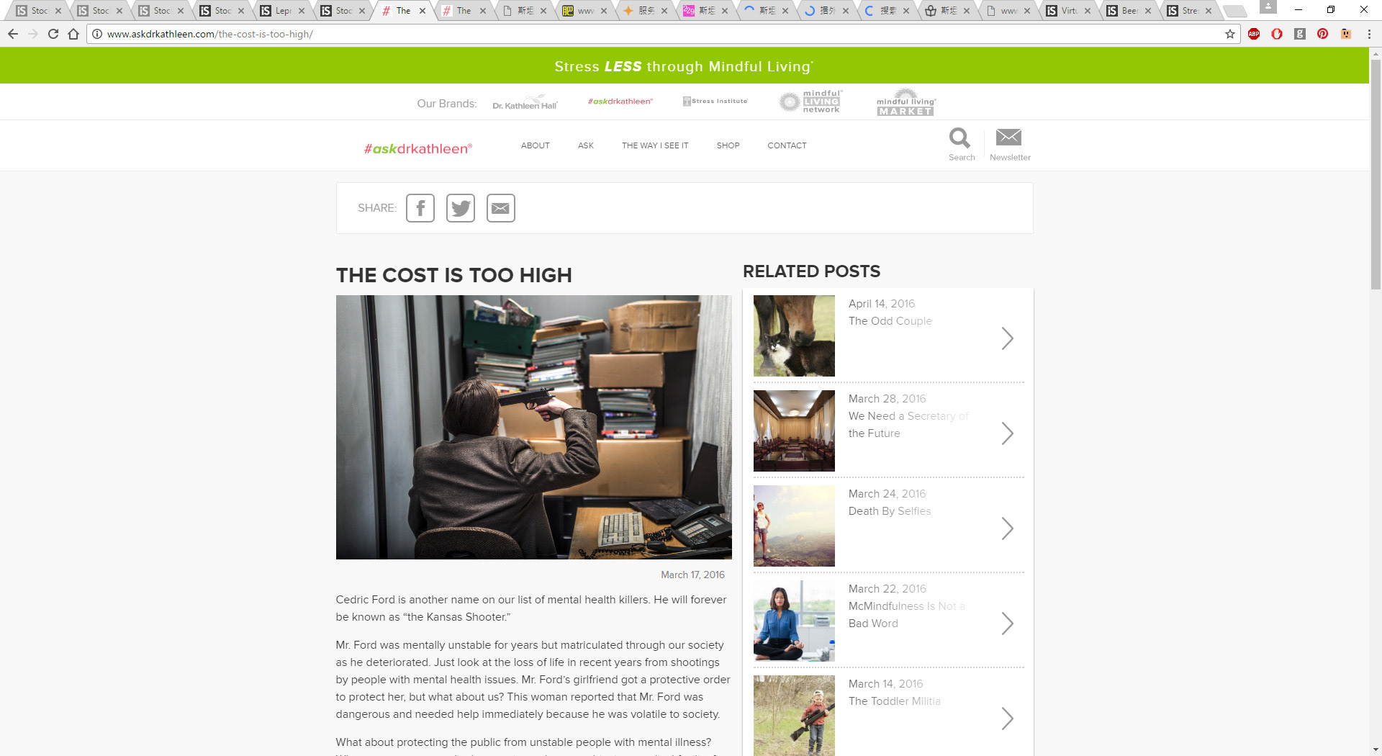Visit the Mindful Living Market brand link
Screen dimensions: 1382x756
[x=905, y=102]
